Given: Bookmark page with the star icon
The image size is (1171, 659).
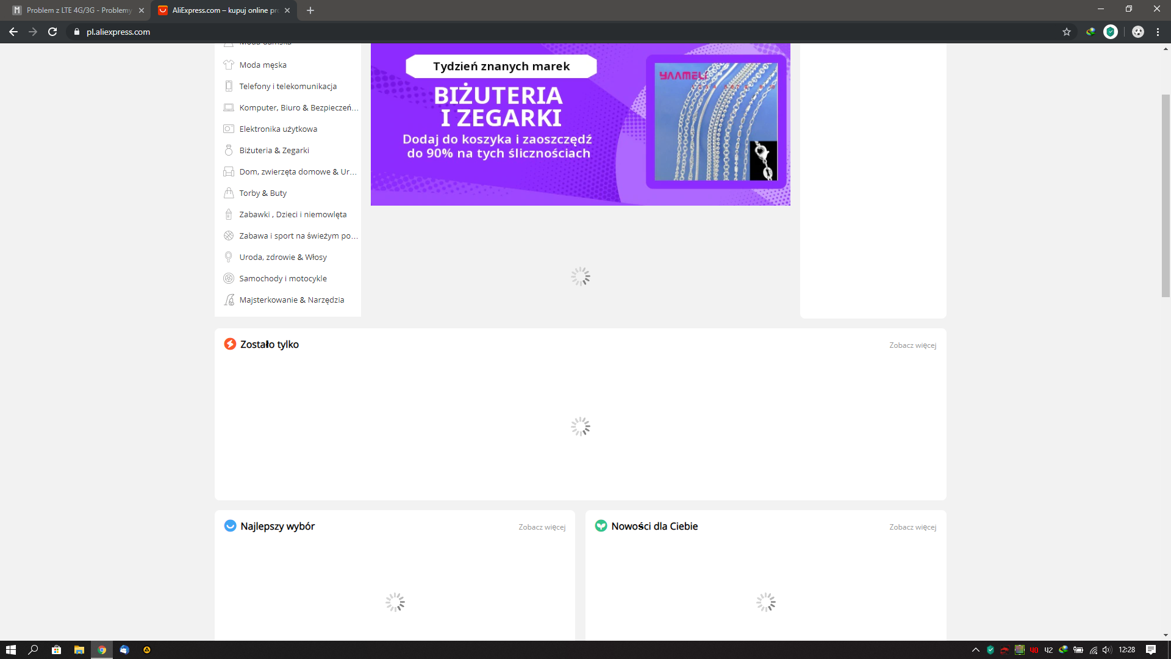Looking at the screenshot, I should click(1066, 32).
